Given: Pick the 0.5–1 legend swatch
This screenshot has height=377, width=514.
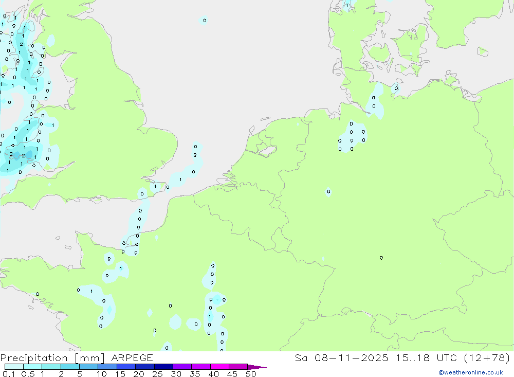Looking at the screenshot, I should [33, 367].
